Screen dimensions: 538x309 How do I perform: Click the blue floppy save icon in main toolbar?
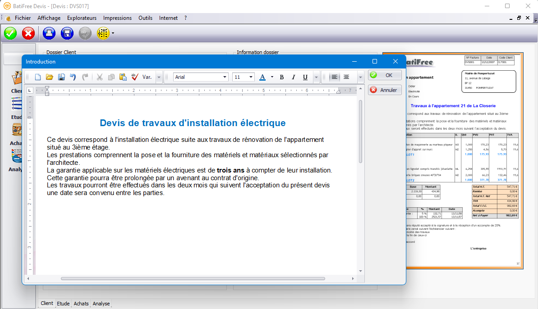tap(67, 33)
